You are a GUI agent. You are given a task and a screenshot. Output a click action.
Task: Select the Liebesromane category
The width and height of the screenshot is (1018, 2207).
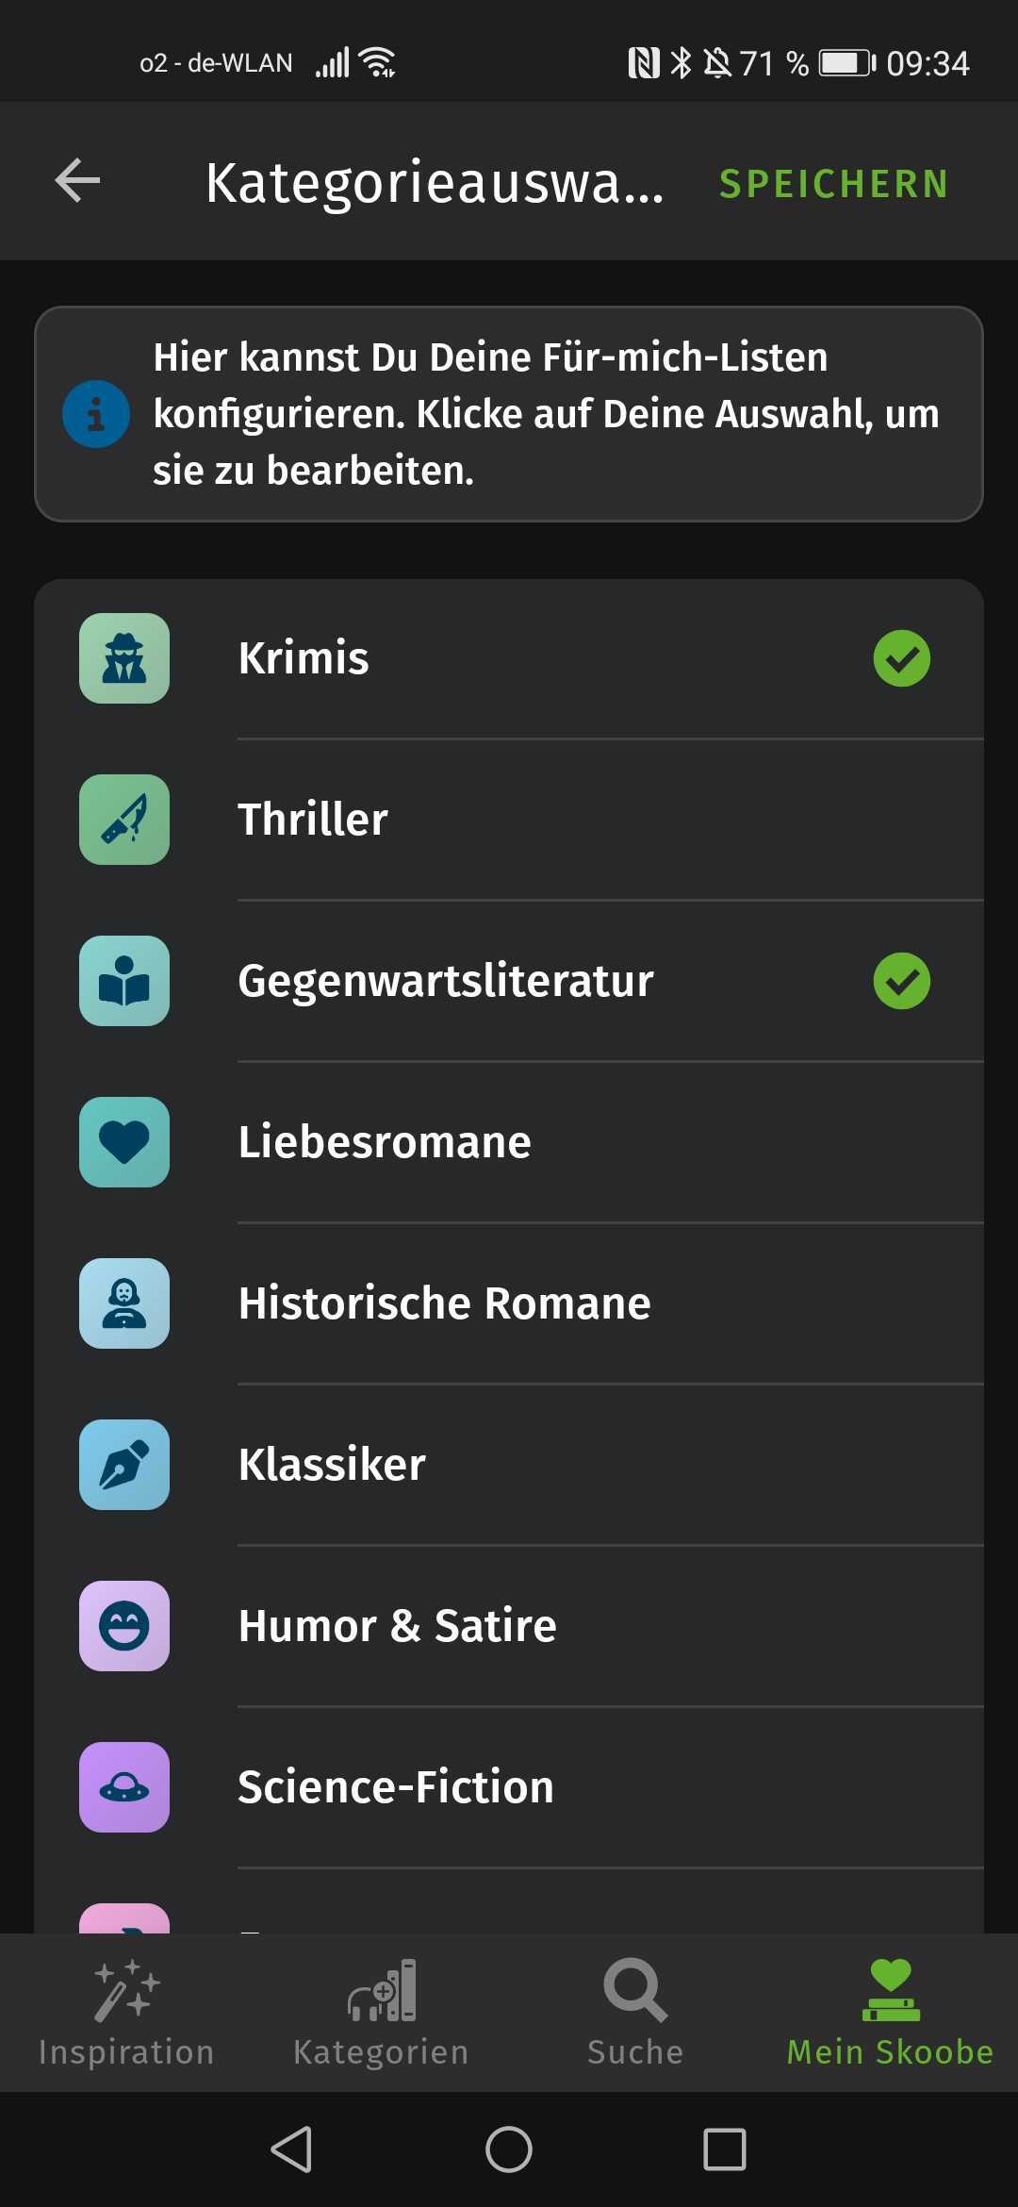[509, 1142]
